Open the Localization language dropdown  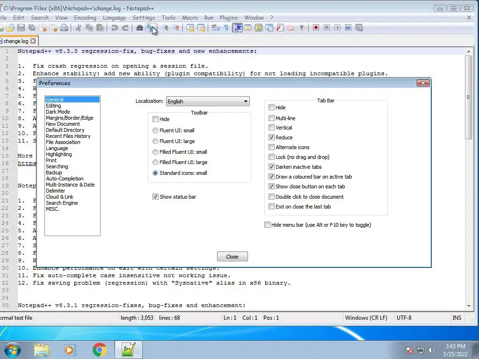208,101
